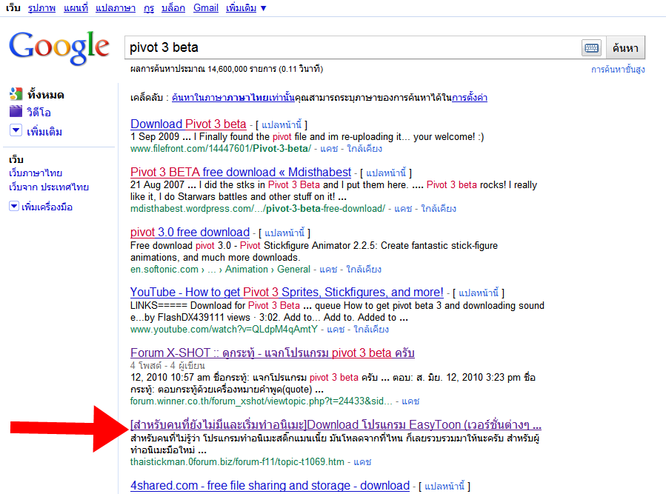Translate the Download Pivot 3 beta result page

coord(282,124)
